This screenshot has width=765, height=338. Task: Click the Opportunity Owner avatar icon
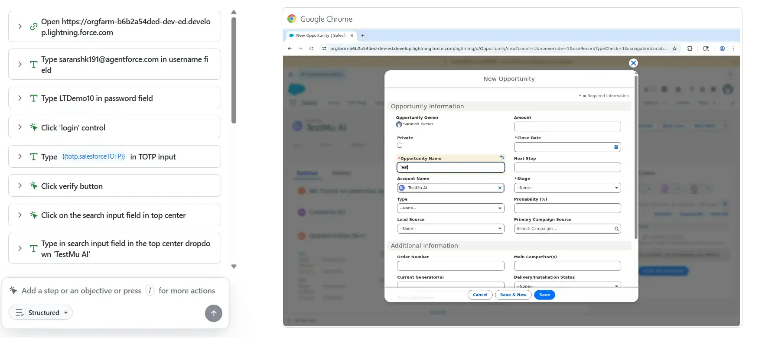(399, 124)
